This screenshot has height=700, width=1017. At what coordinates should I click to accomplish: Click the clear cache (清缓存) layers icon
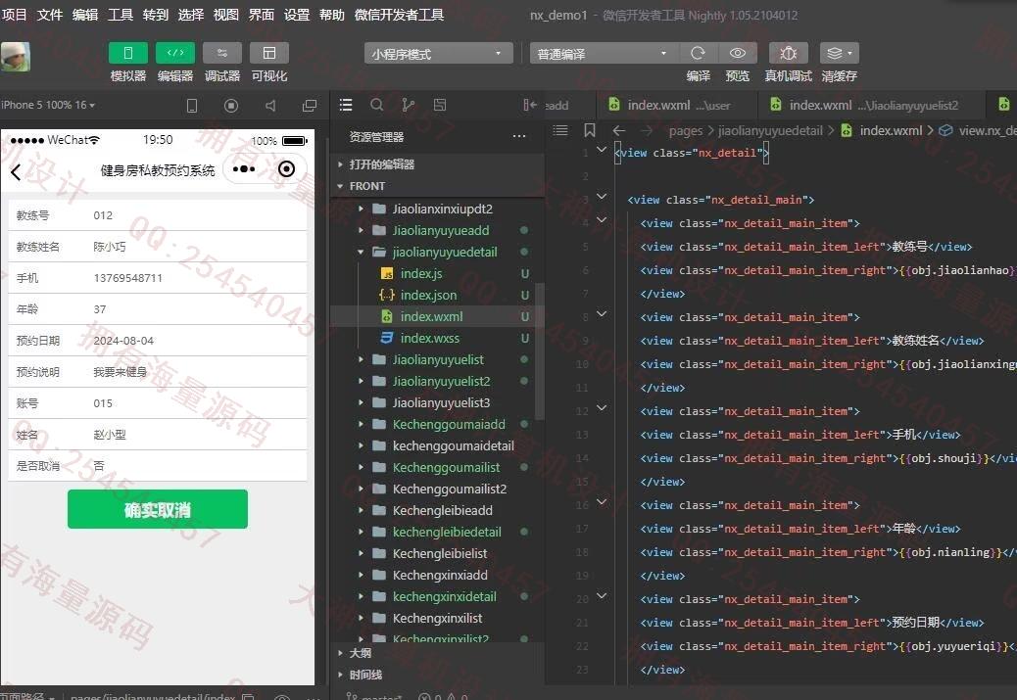point(840,53)
